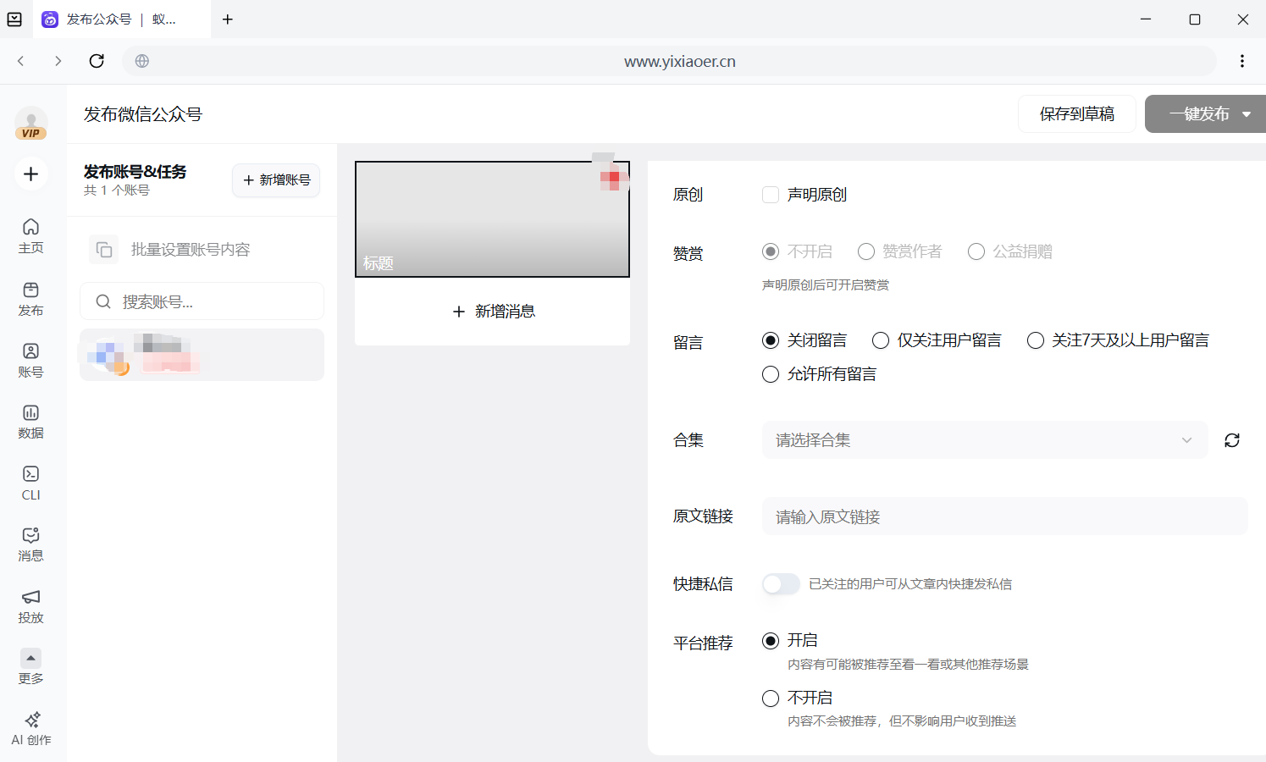This screenshot has width=1266, height=762.
Task: Open the browser three-dot menu
Action: click(1241, 61)
